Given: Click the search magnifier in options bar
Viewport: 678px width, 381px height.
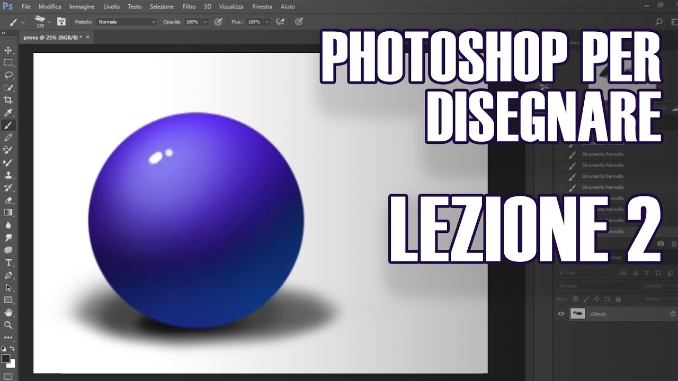Looking at the screenshot, I should [x=659, y=22].
